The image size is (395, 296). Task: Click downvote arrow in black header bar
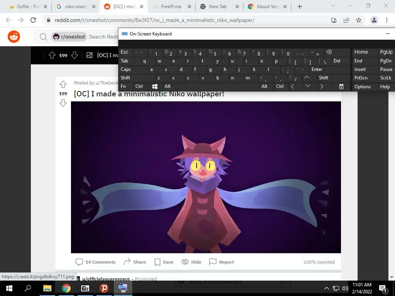(74, 55)
